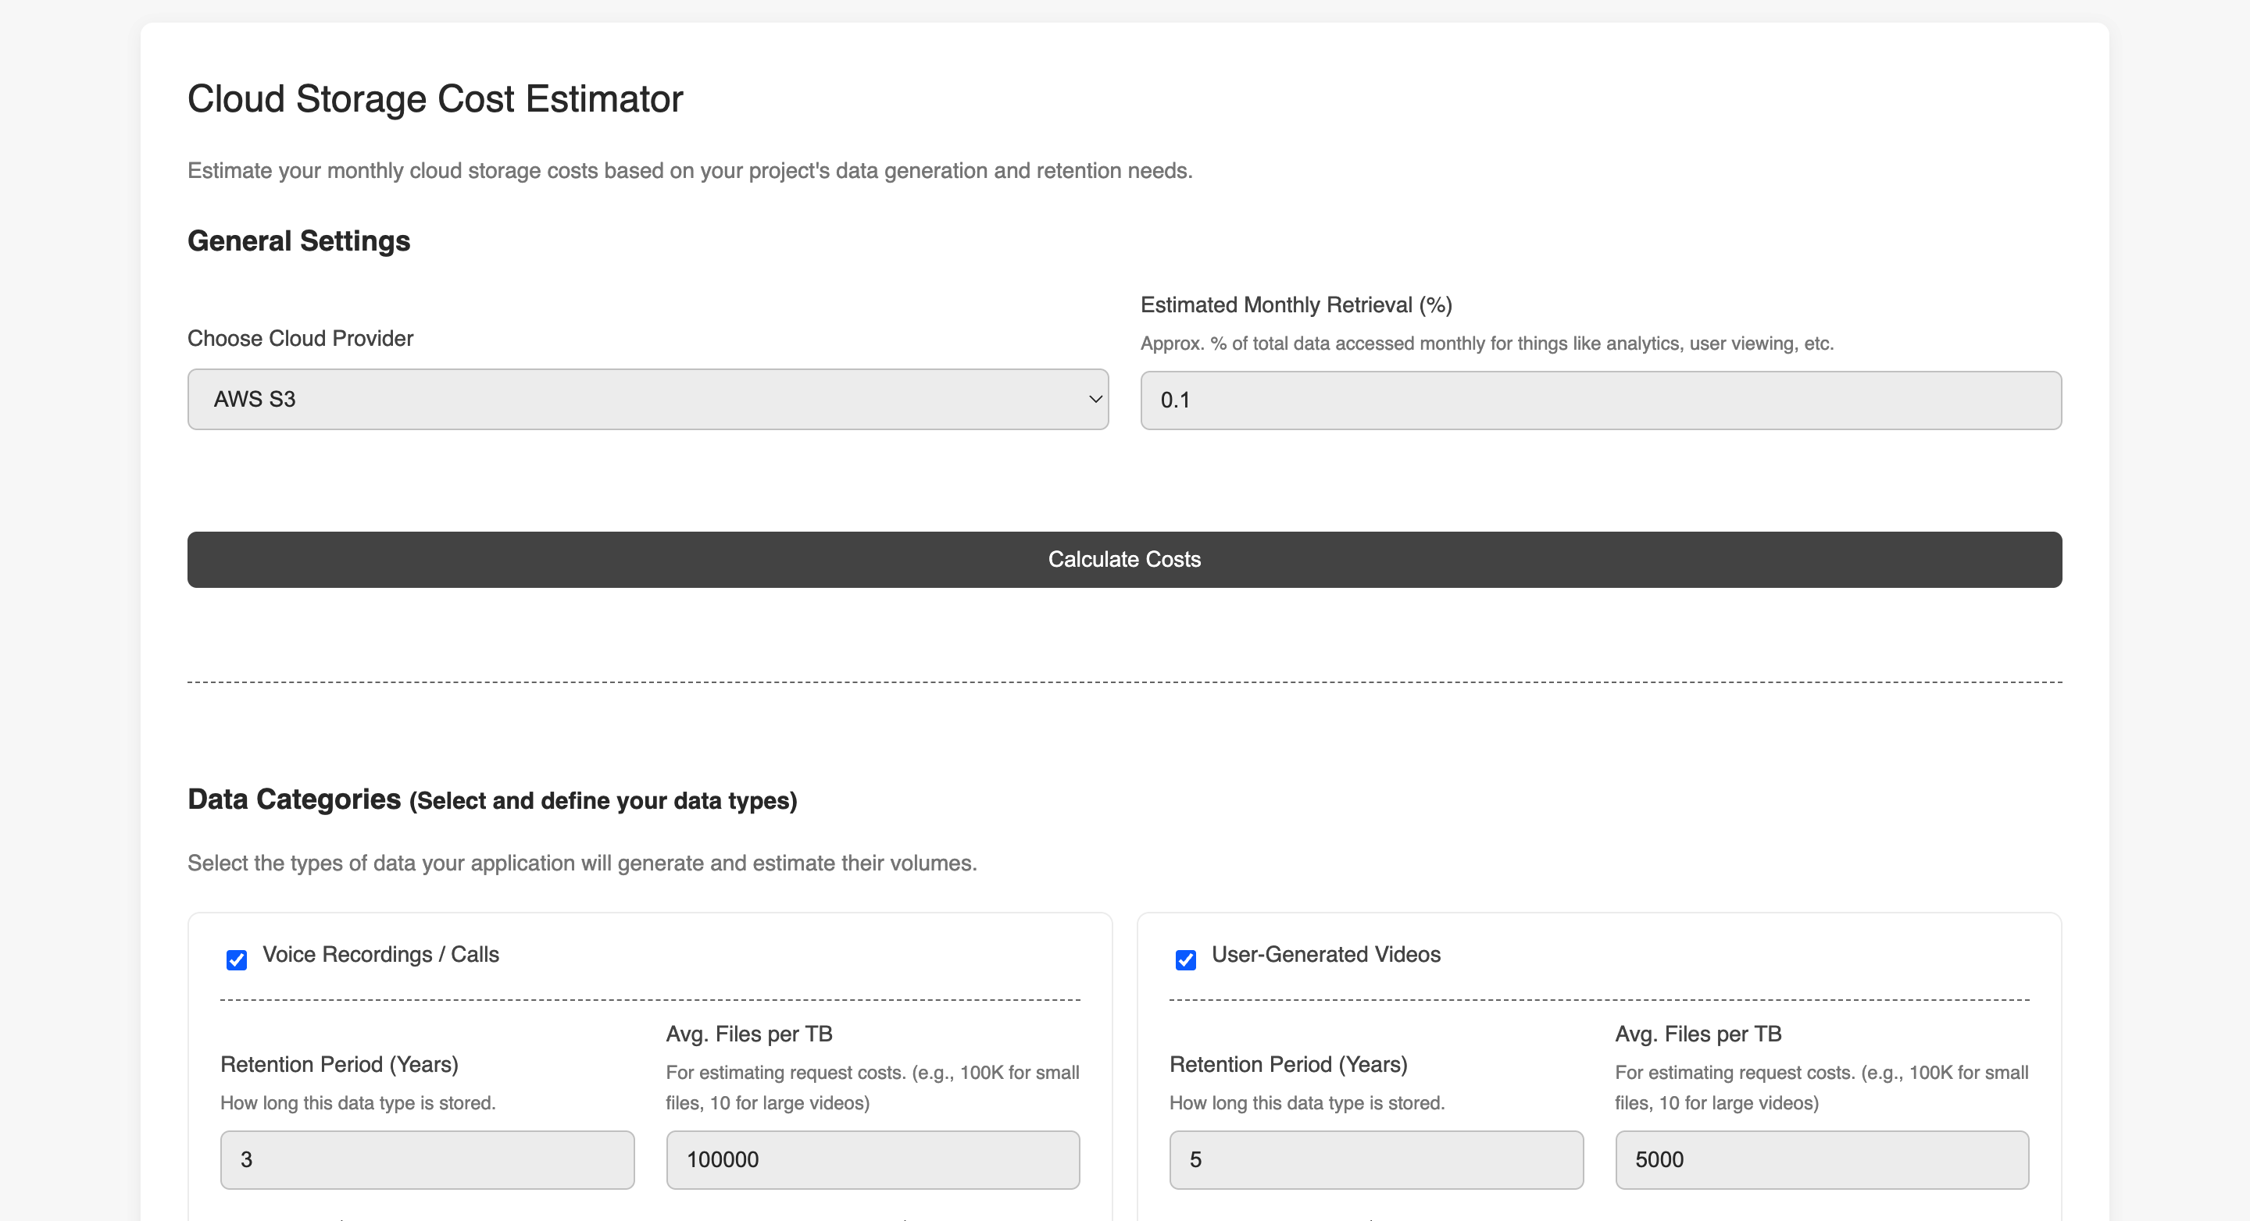This screenshot has width=2250, height=1221.
Task: Click the Choose Cloud Provider label
Action: click(x=301, y=339)
